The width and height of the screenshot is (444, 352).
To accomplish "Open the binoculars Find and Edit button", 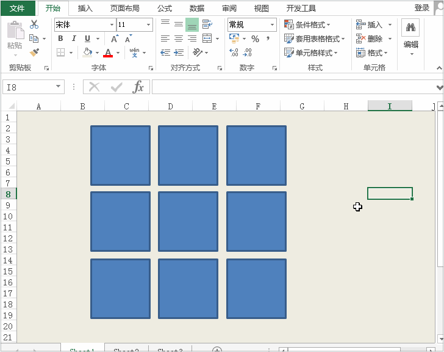I will pos(410,28).
